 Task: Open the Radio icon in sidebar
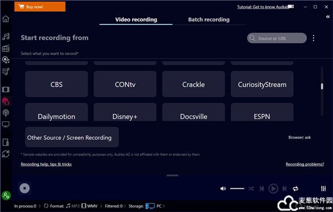click(x=6, y=48)
